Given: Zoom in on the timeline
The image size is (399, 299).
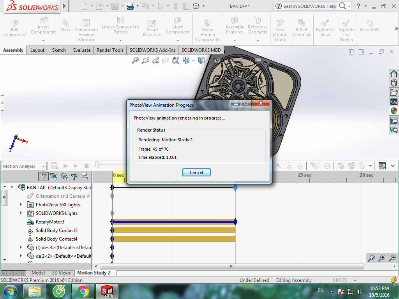Looking at the screenshot, I should [382, 258].
